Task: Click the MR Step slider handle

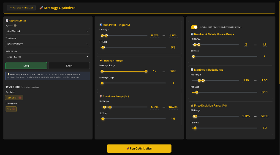Action: [x=197, y=92]
